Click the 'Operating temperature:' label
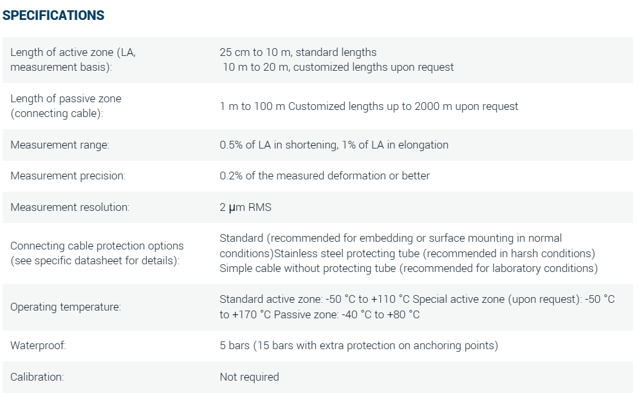 tap(66, 307)
